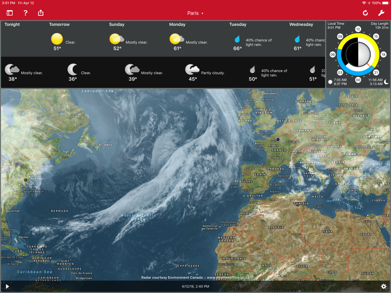Select Tomorrow night's clear moon icon
The height and width of the screenshot is (293, 391).
(x=72, y=70)
